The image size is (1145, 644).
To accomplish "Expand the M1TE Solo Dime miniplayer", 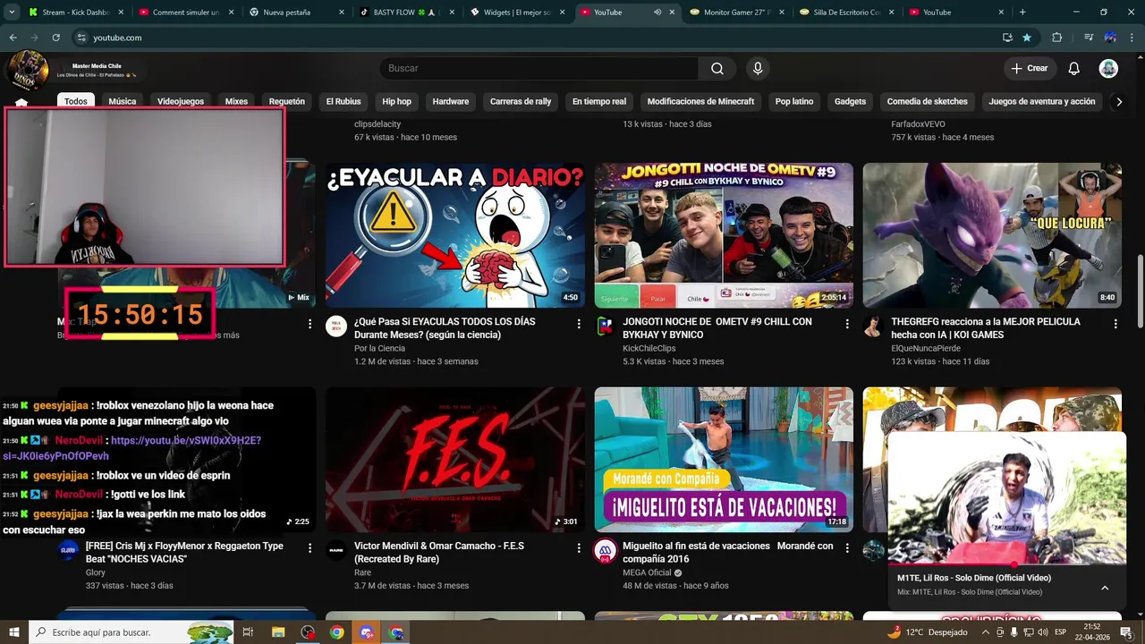I will point(1105,588).
